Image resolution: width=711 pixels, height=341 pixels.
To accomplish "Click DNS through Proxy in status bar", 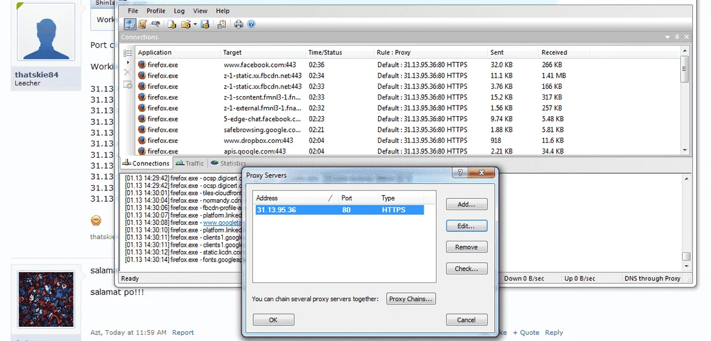I will 652,278.
